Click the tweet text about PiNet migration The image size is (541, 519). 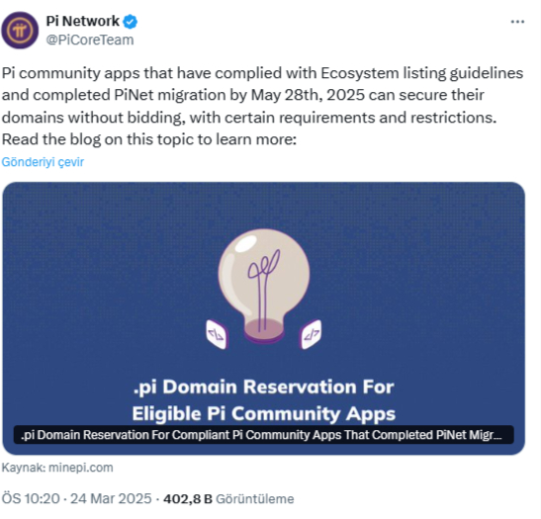click(x=262, y=106)
